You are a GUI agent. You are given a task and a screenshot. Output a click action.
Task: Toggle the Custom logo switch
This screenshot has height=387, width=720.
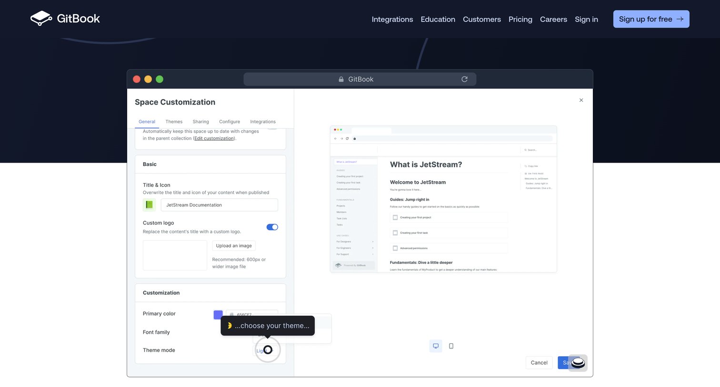pos(272,227)
